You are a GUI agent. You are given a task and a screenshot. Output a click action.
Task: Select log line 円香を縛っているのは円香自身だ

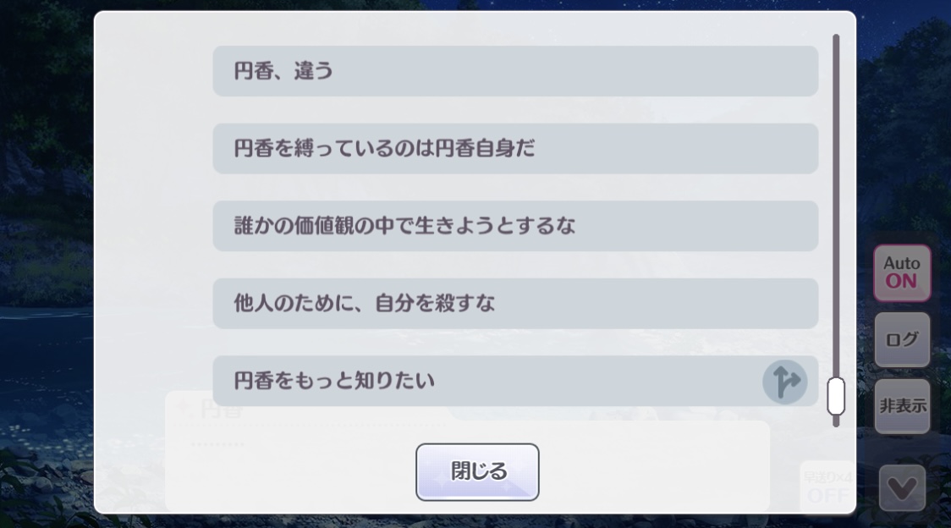(515, 149)
